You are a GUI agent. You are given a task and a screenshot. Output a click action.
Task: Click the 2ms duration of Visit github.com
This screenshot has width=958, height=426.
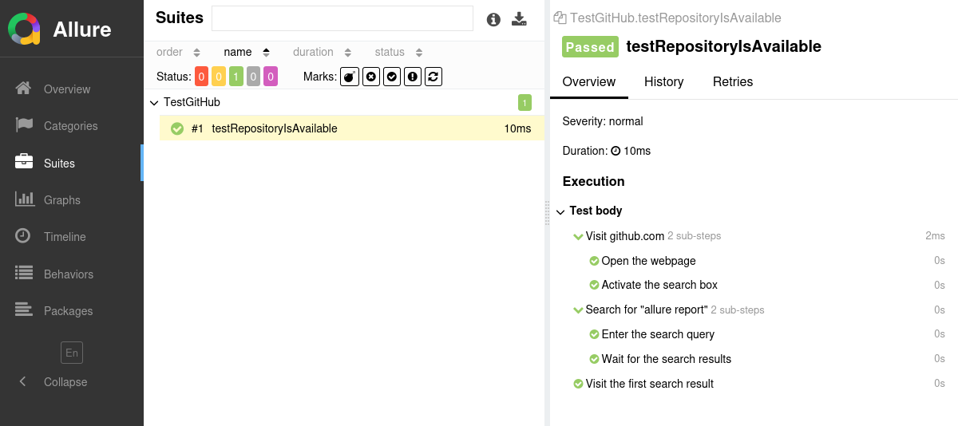pyautogui.click(x=935, y=236)
